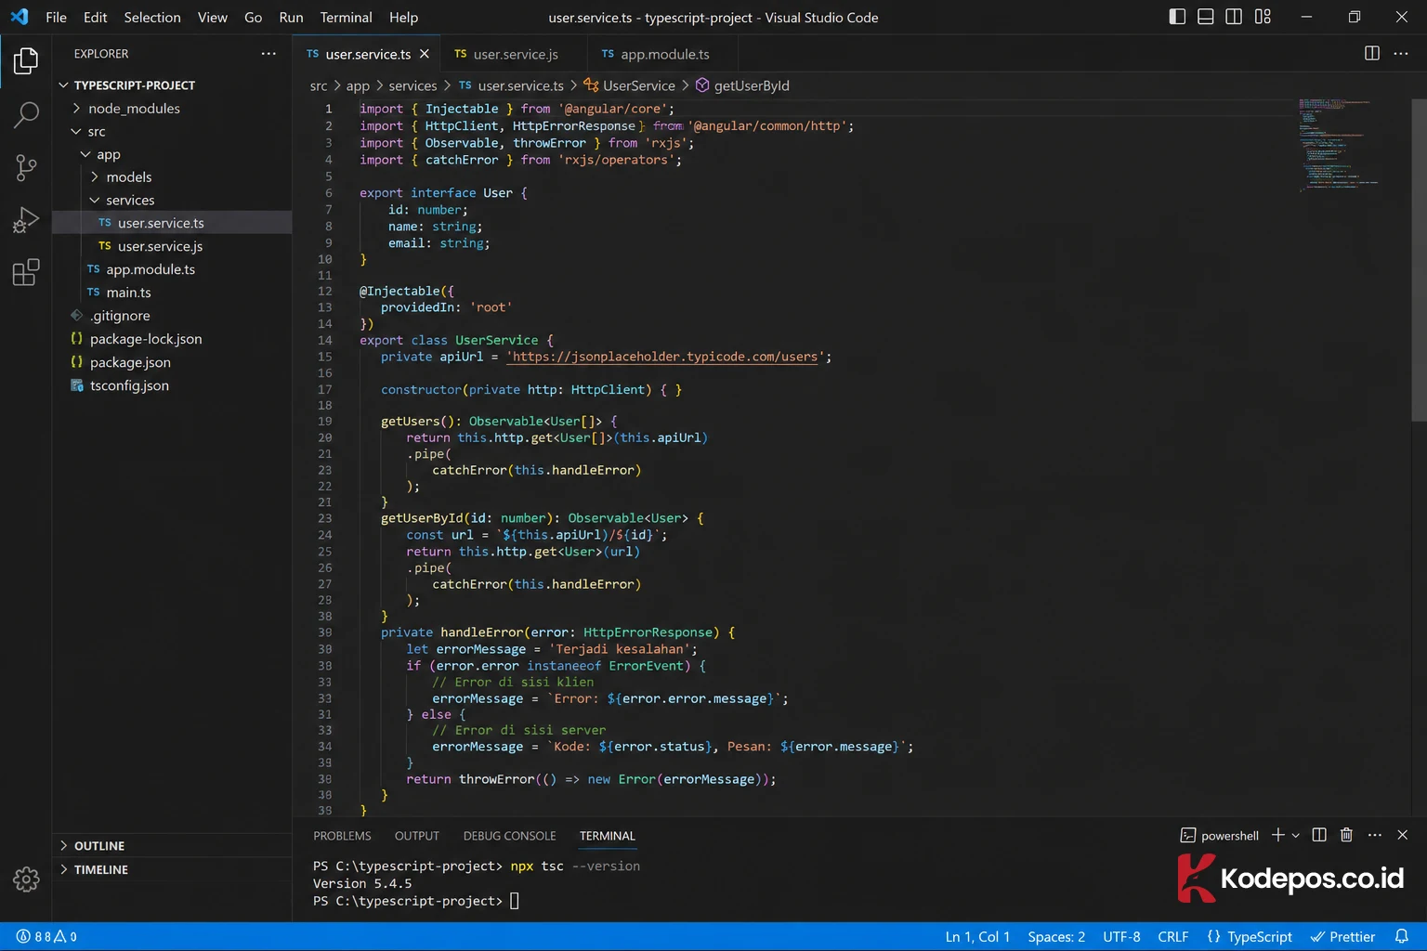Click getUserById breadcrumb segment

tap(742, 85)
